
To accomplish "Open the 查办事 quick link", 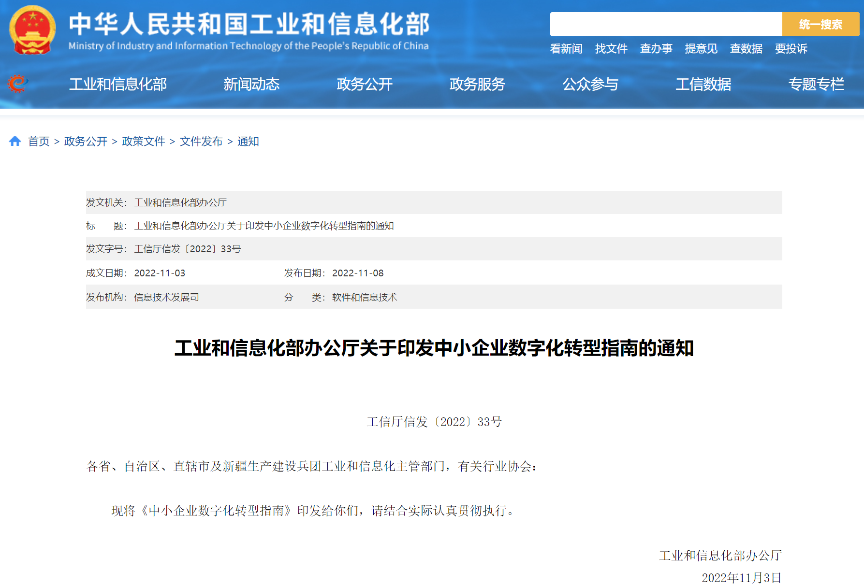I will point(656,49).
